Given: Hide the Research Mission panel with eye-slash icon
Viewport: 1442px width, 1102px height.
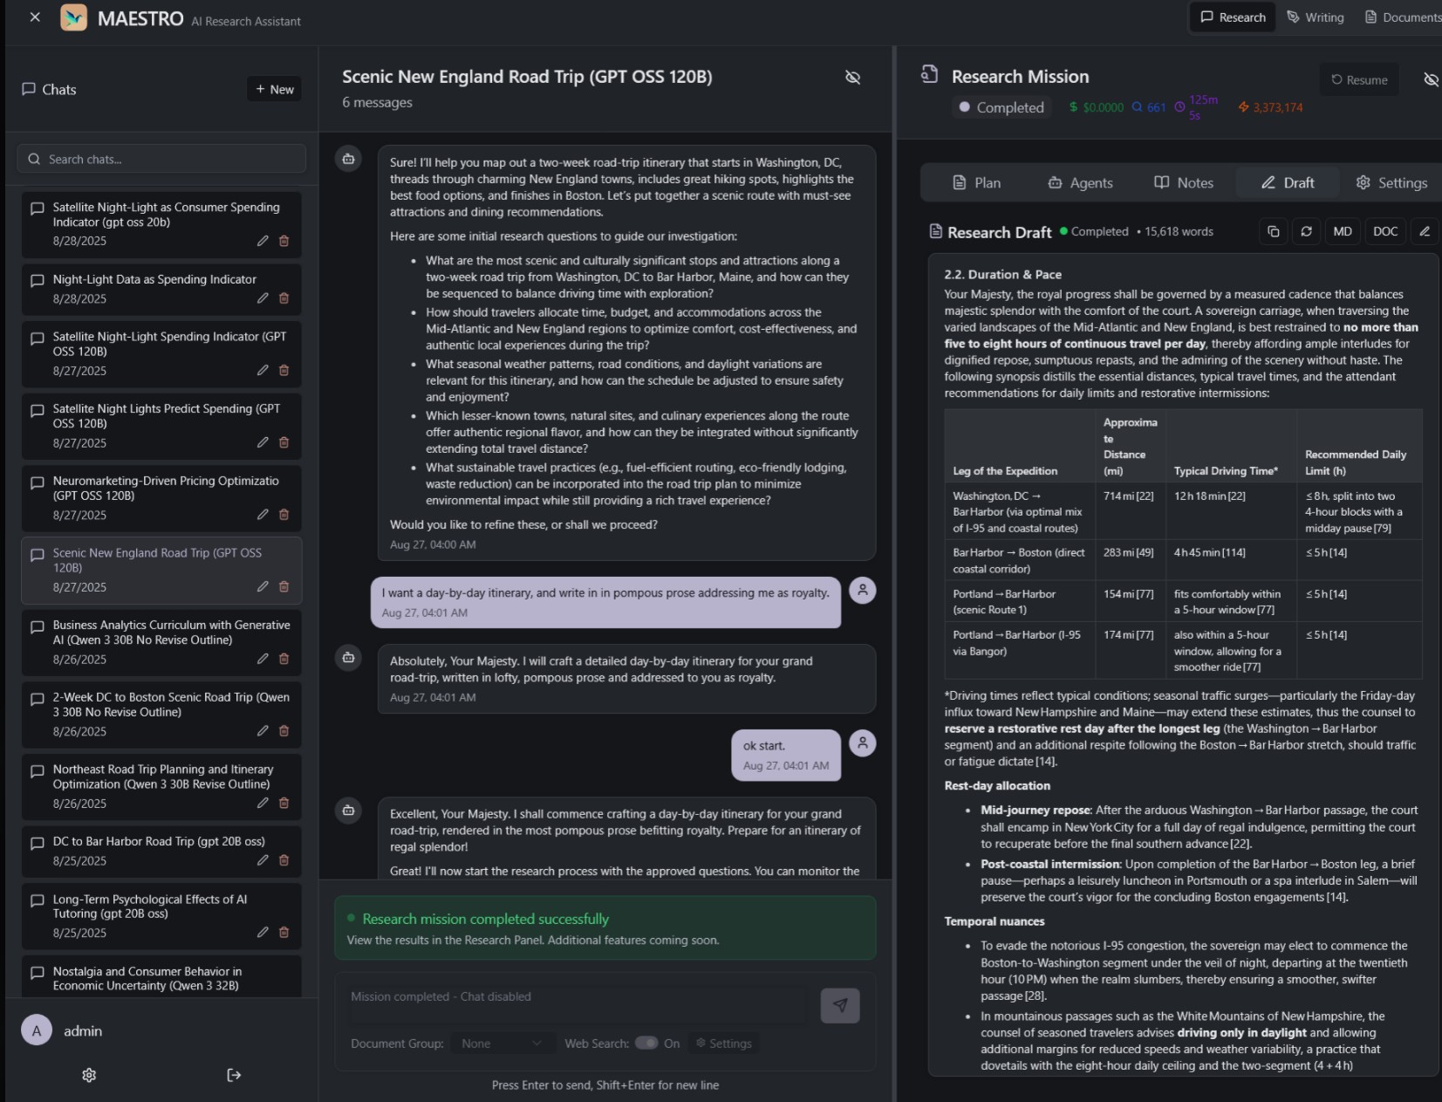Looking at the screenshot, I should point(1432,79).
